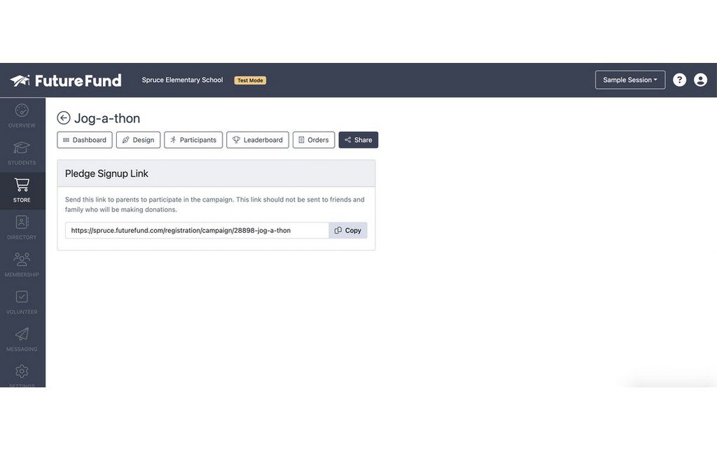Open the Messaging paper plane icon
The height and width of the screenshot is (451, 717).
click(x=22, y=334)
